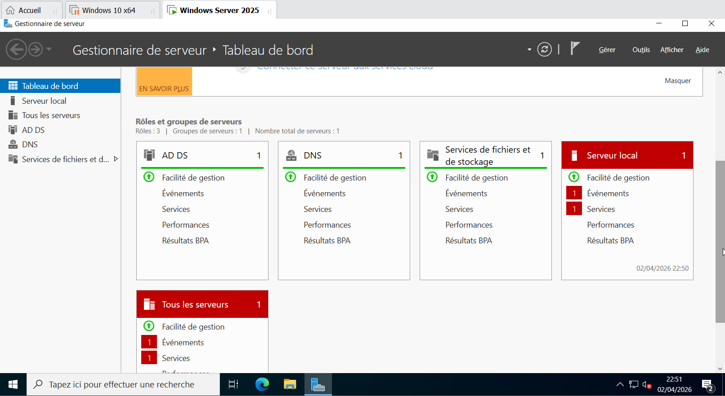Click red Événements badge in Tous les serveurs

149,342
